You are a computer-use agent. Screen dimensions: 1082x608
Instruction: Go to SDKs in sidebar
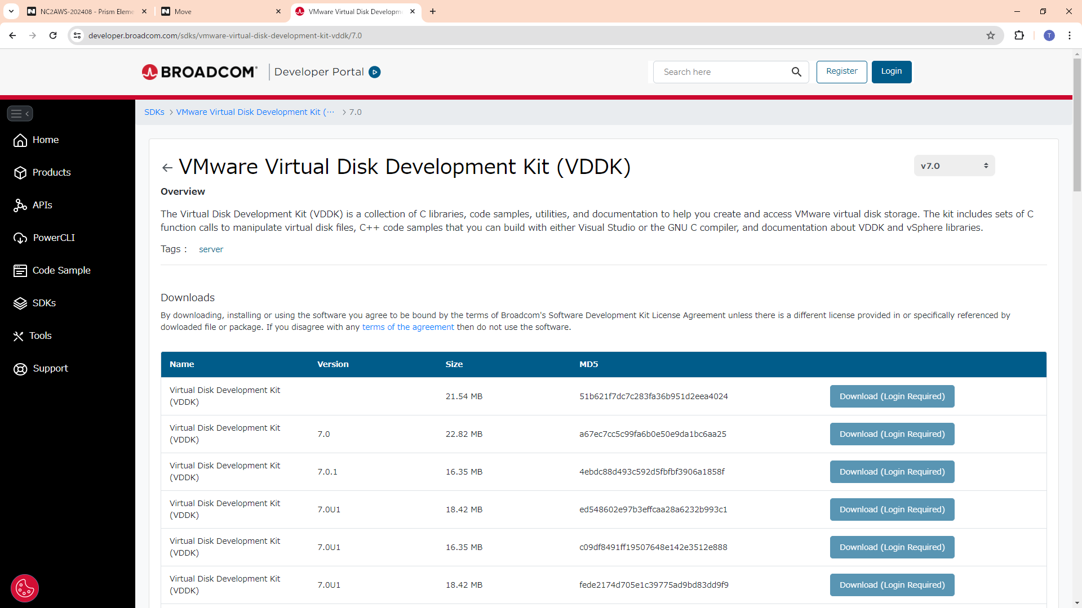44,303
